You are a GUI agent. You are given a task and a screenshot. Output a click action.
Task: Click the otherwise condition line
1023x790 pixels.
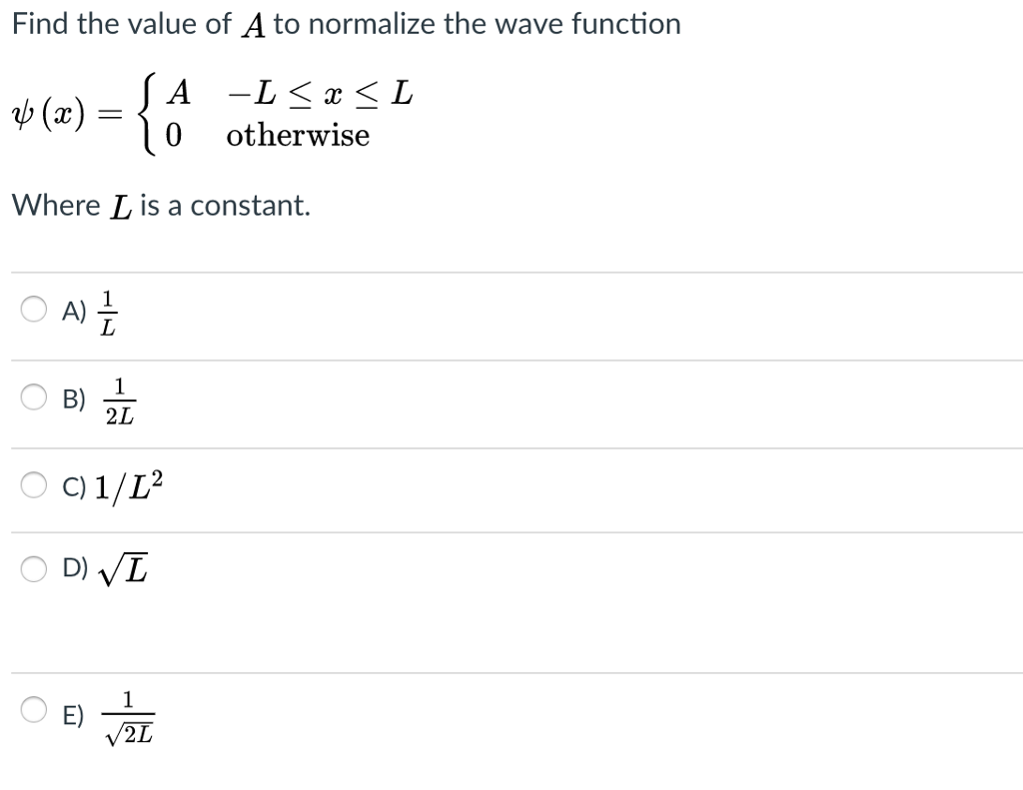[x=297, y=135]
